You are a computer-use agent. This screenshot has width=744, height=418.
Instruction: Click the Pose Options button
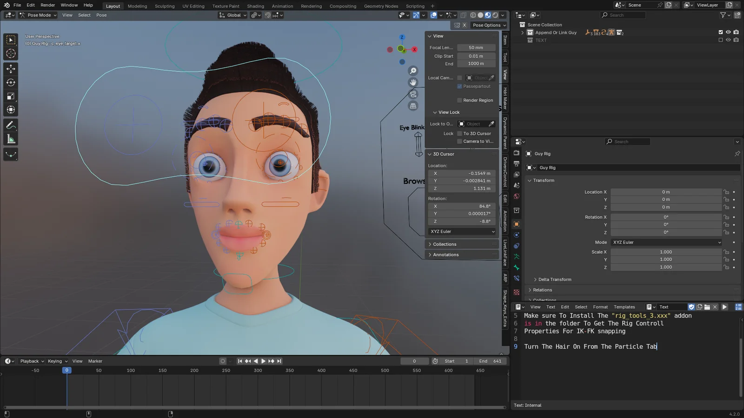[489, 25]
